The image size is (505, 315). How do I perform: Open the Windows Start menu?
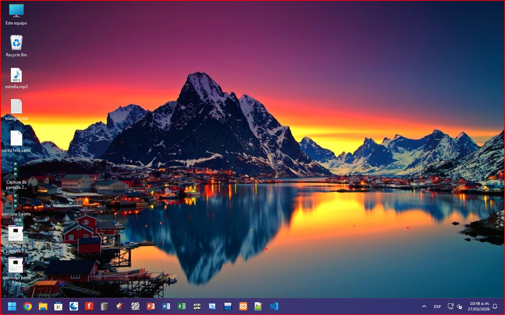click(12, 307)
